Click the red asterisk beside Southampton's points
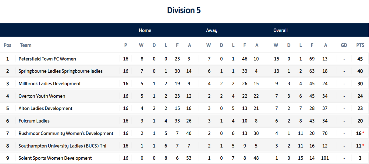Image resolution: width=369 pixels, height=164 pixels. coord(363,145)
